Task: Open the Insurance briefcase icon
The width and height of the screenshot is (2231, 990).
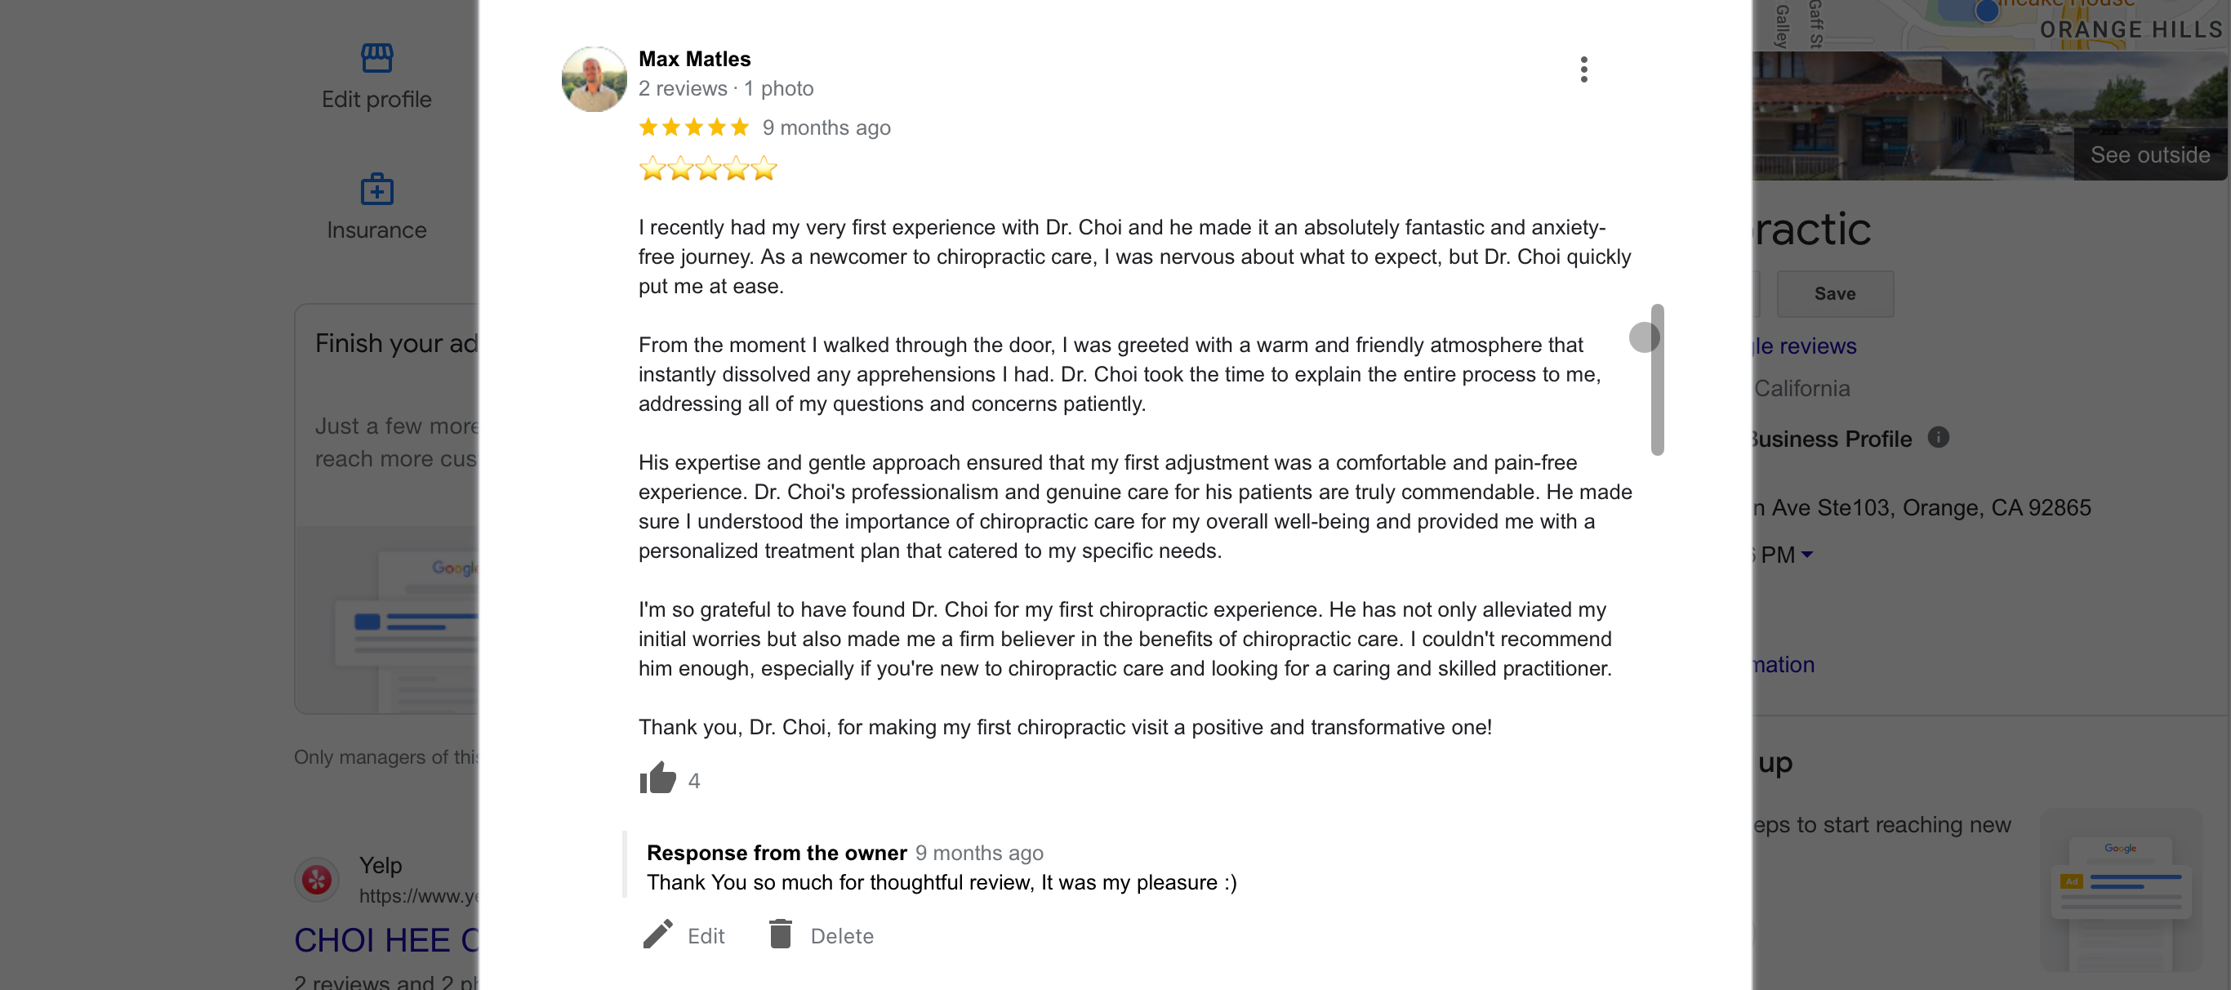Action: pyautogui.click(x=376, y=189)
